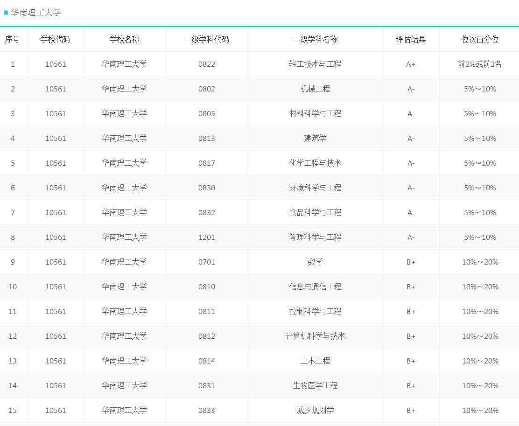Select the 一级学科名称 column header
Screen dimensions: 519x426
315,39
